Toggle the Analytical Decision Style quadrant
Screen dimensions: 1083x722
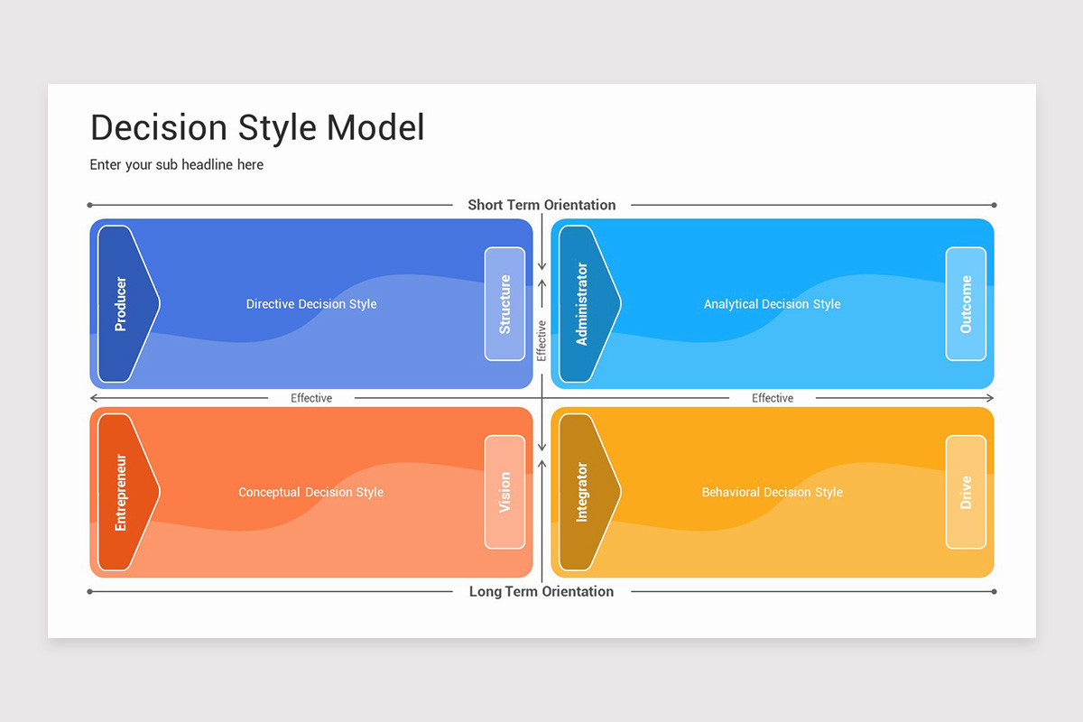pos(772,304)
